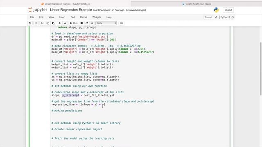
Task: Click the '# get the regression line' comment
Action: pyautogui.click(x=103, y=101)
